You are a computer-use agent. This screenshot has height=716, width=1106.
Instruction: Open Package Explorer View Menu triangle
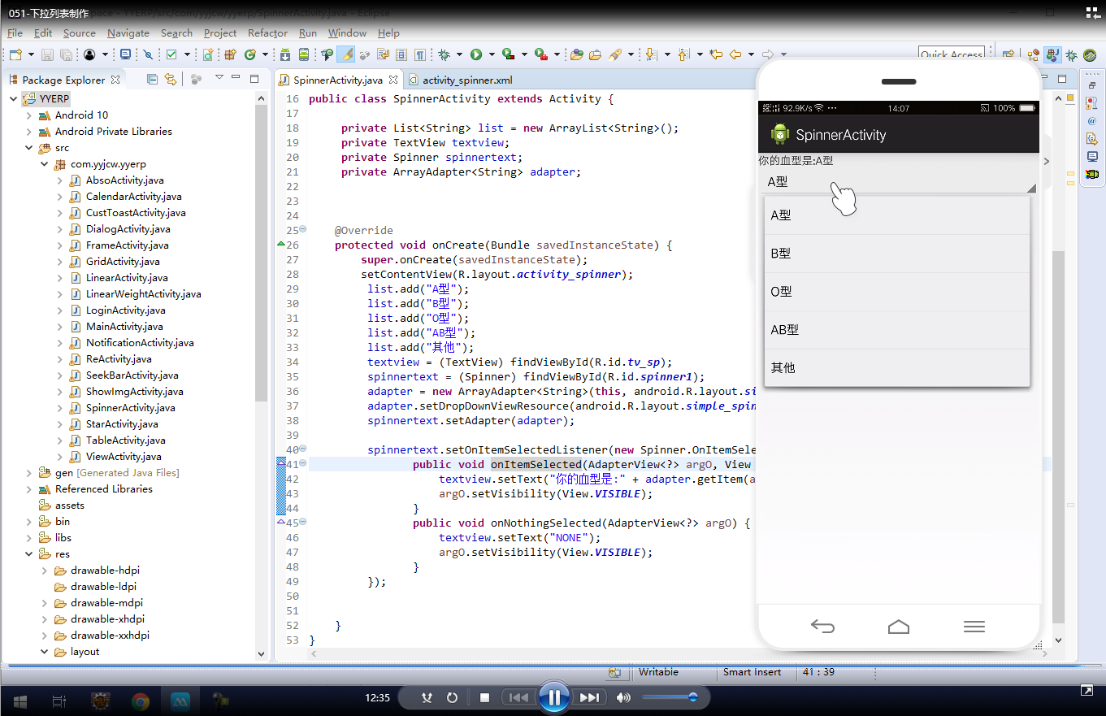point(219,78)
